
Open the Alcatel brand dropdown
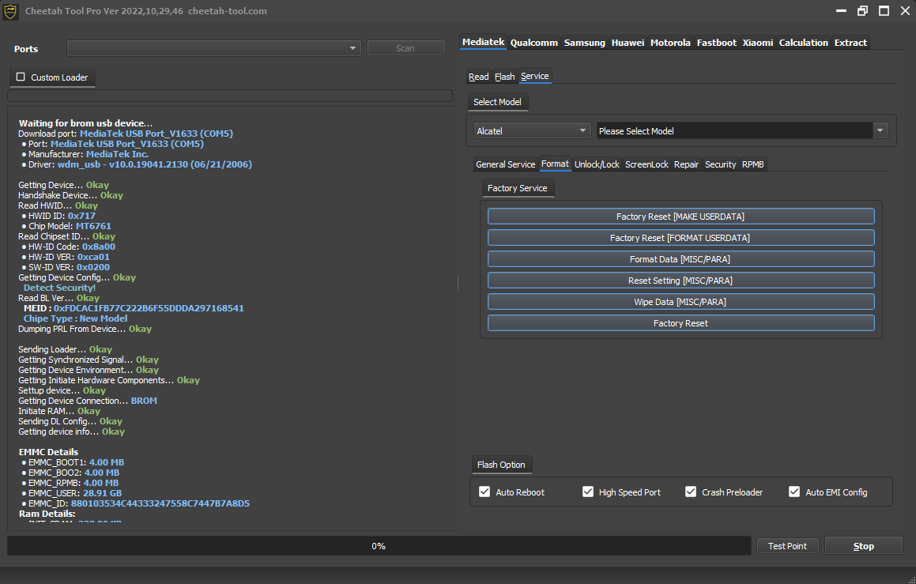coord(531,131)
